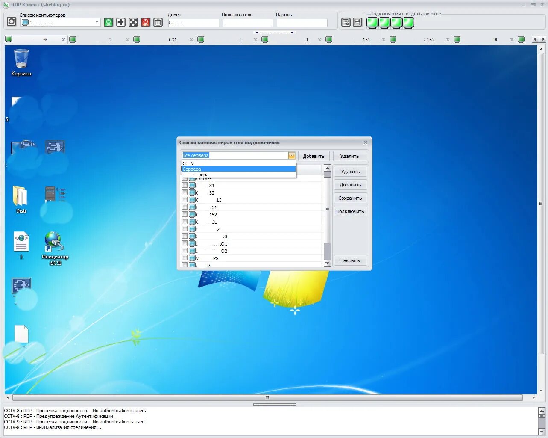Check the box for row ending O2
This screenshot has height=438, width=548.
tap(185, 251)
